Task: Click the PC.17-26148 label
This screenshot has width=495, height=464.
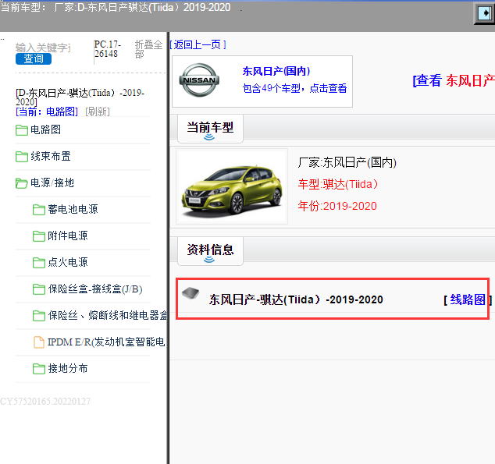Action: [x=108, y=49]
